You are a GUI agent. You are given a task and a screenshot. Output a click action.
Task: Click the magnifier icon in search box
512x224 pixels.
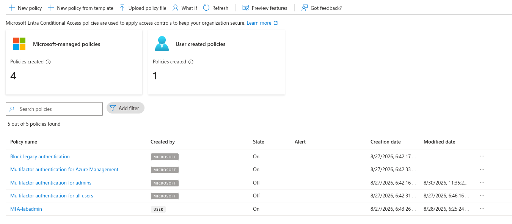12,109
